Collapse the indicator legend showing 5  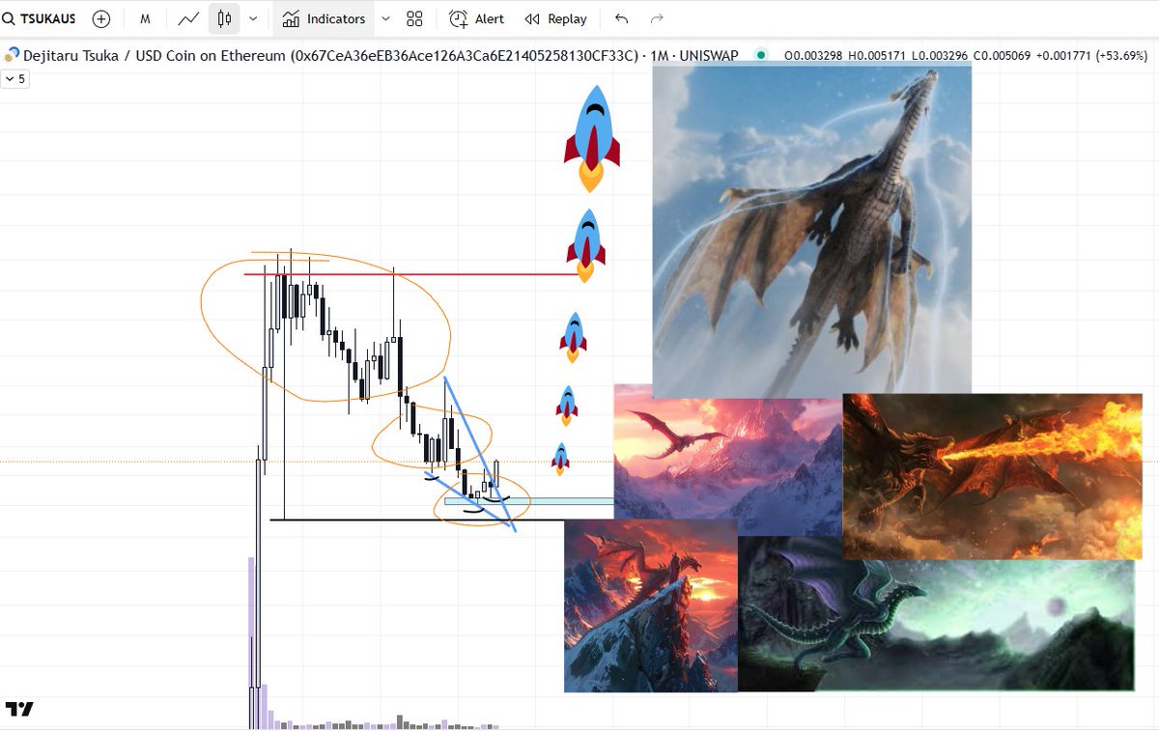pyautogui.click(x=15, y=79)
